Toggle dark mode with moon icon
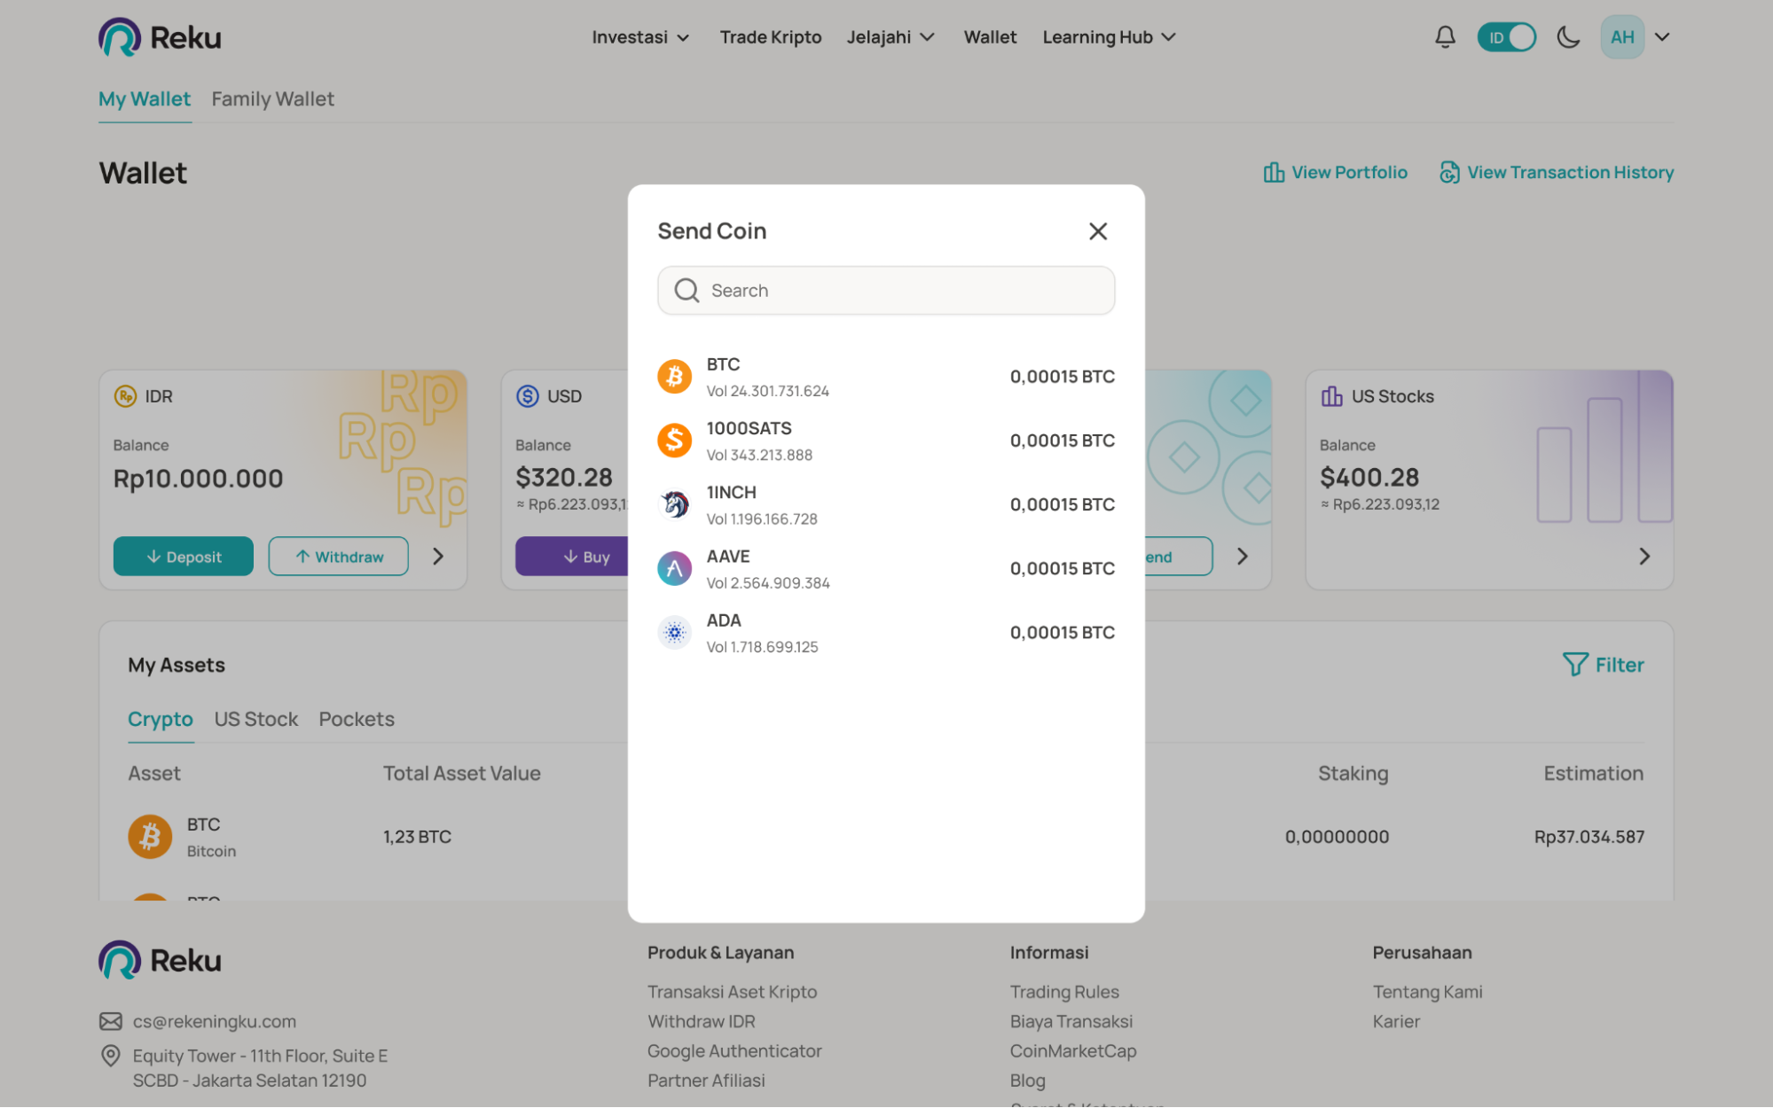This screenshot has width=1773, height=1108. (x=1567, y=36)
